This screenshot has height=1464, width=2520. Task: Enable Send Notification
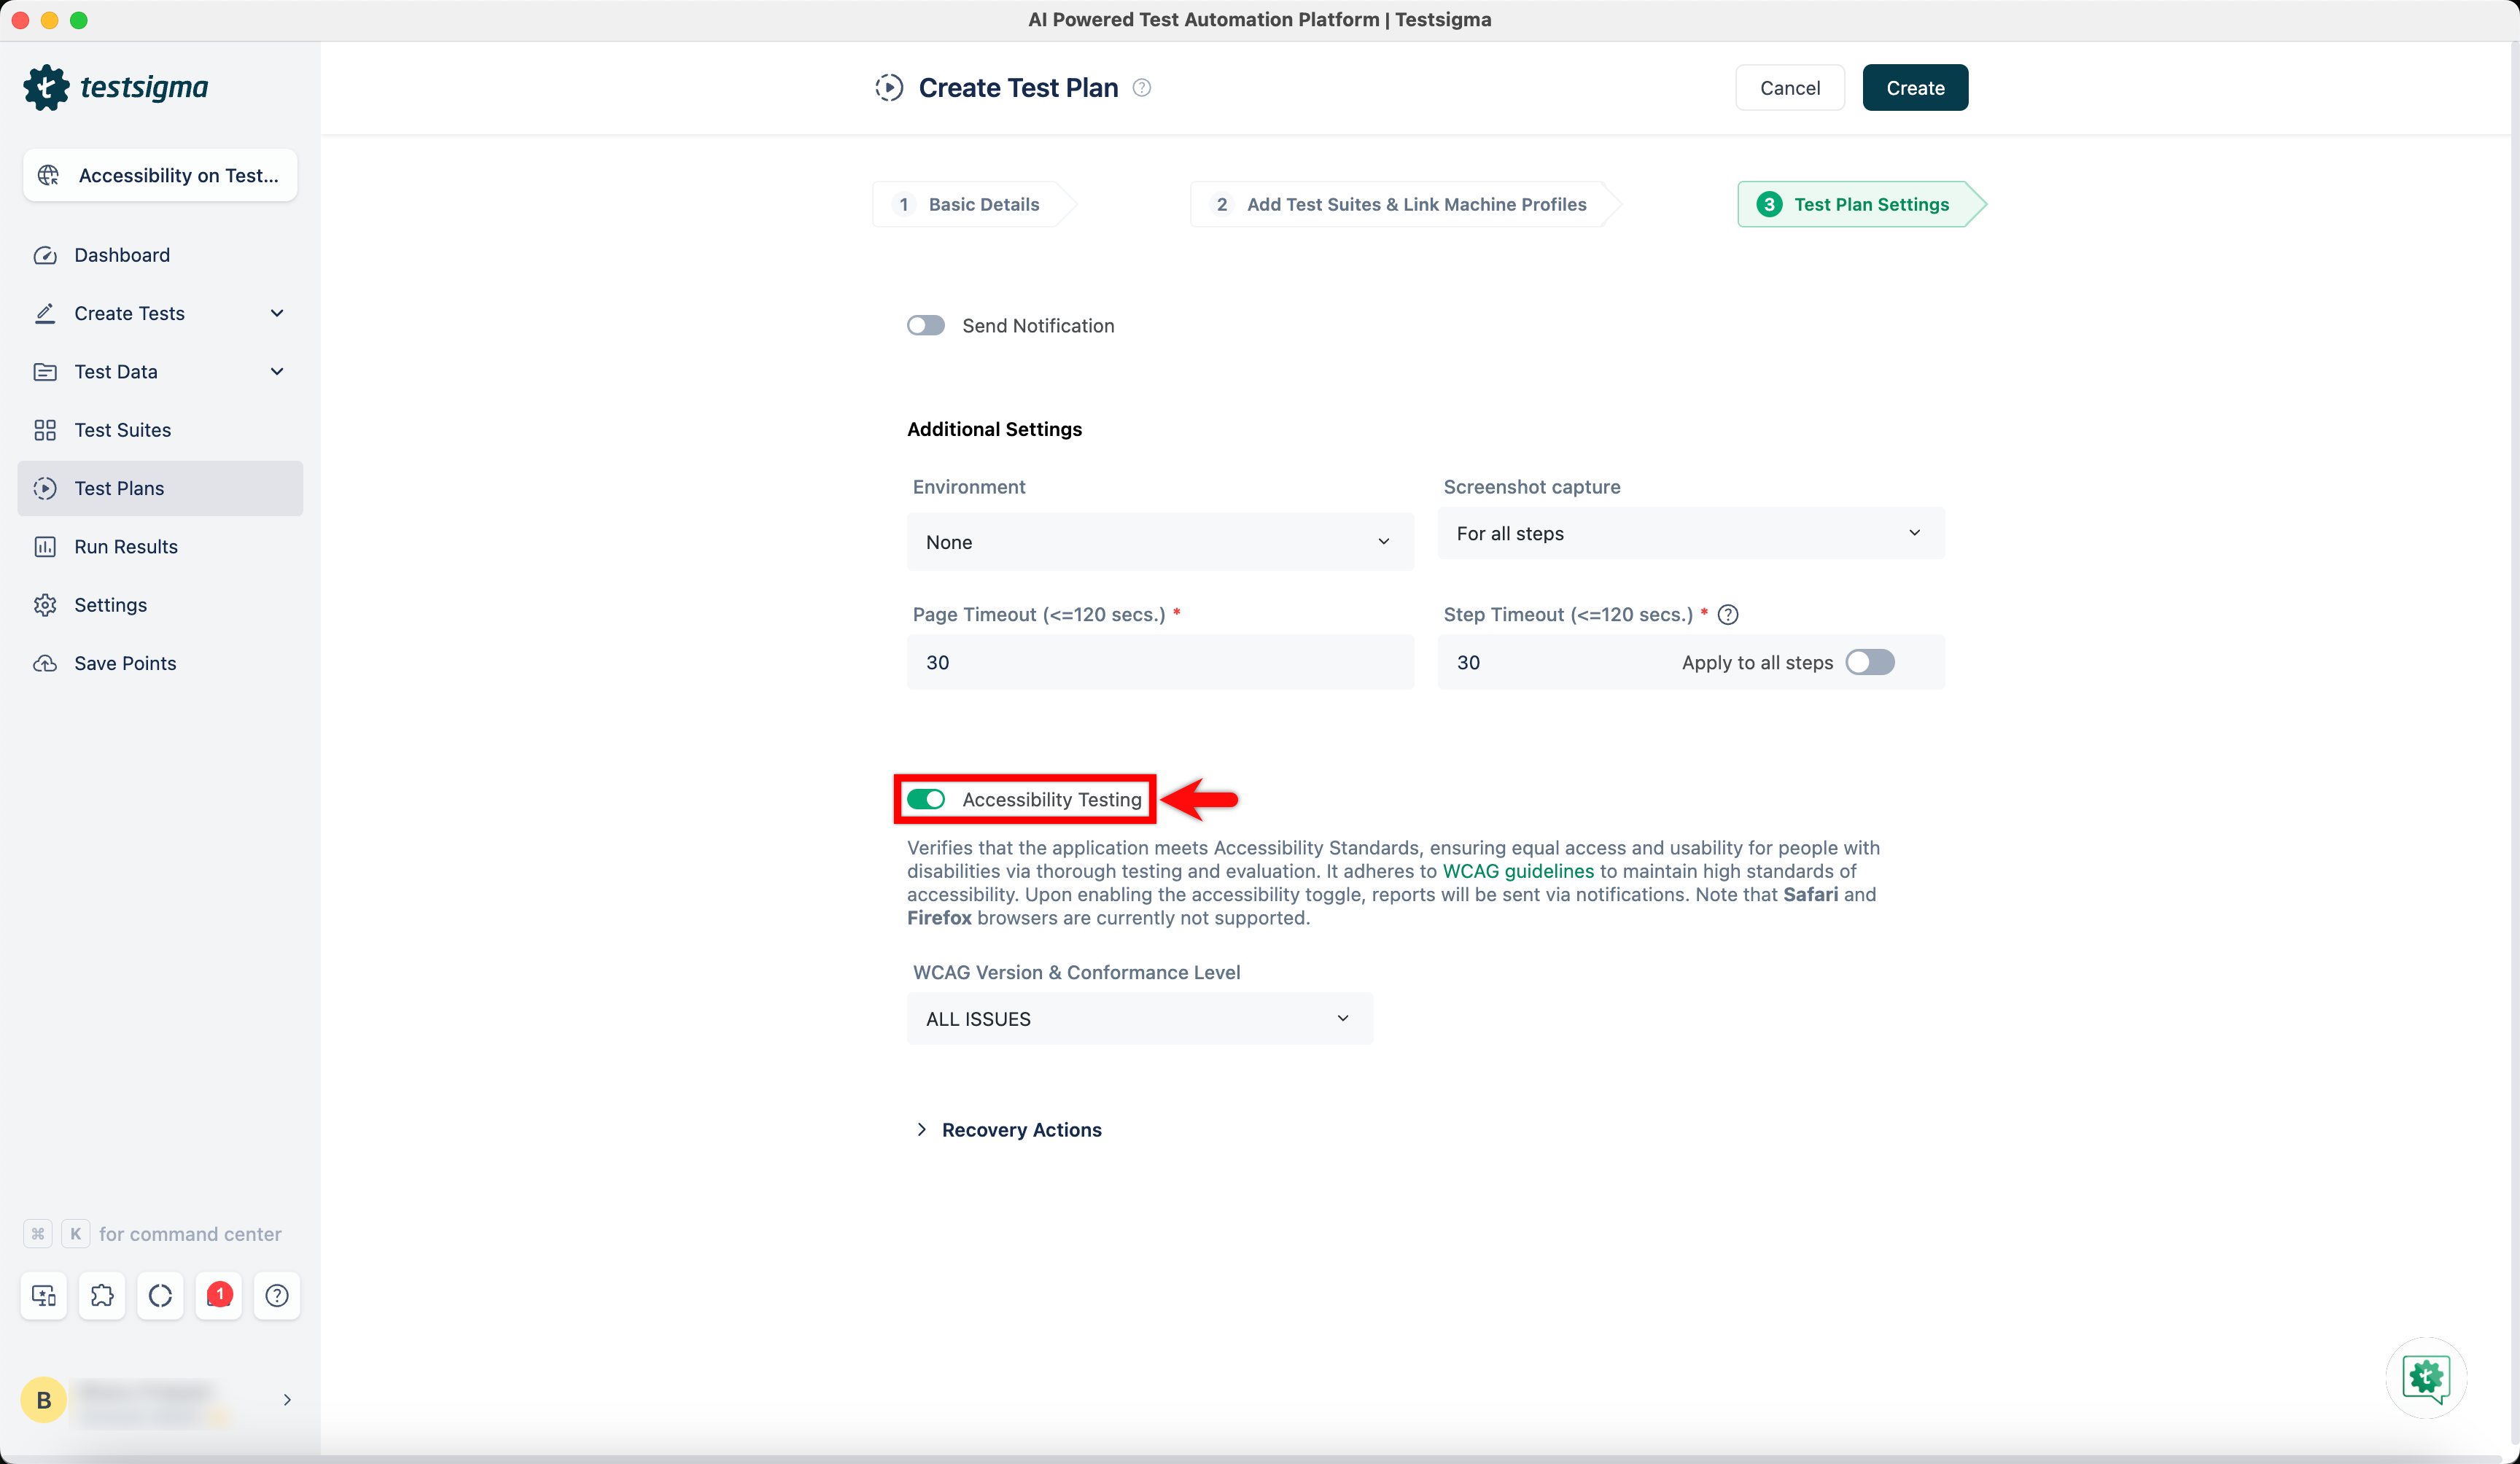[x=925, y=325]
